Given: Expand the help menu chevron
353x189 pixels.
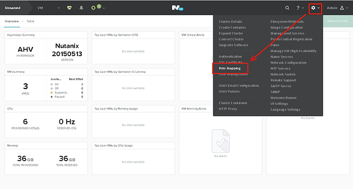Looking at the screenshot, I should click(303, 8).
